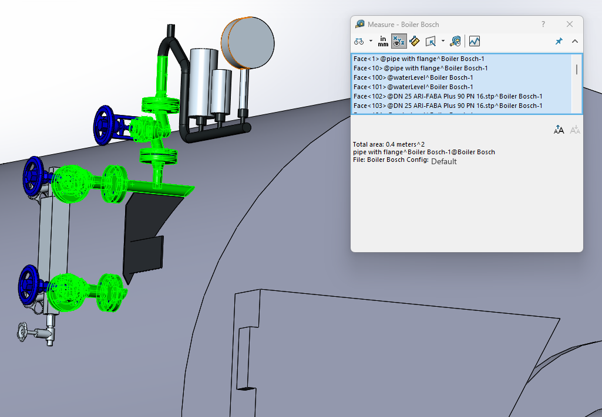Click the Total area: 0.4 meters^2 result
This screenshot has height=417, width=602.
[x=389, y=144]
